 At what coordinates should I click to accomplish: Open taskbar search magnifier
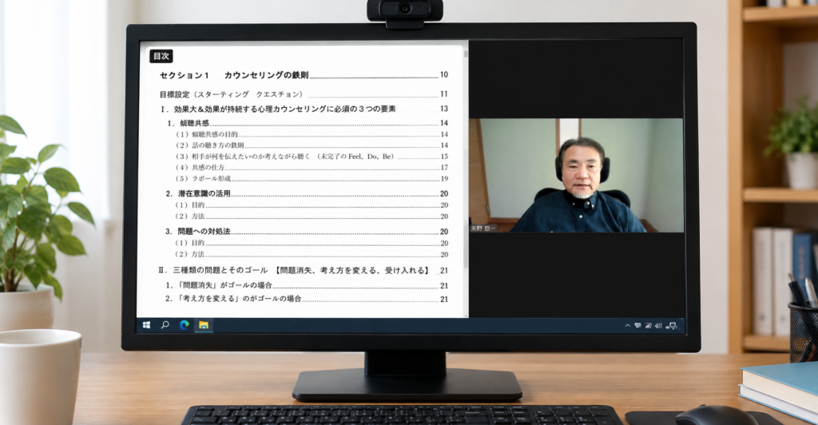pos(165,325)
